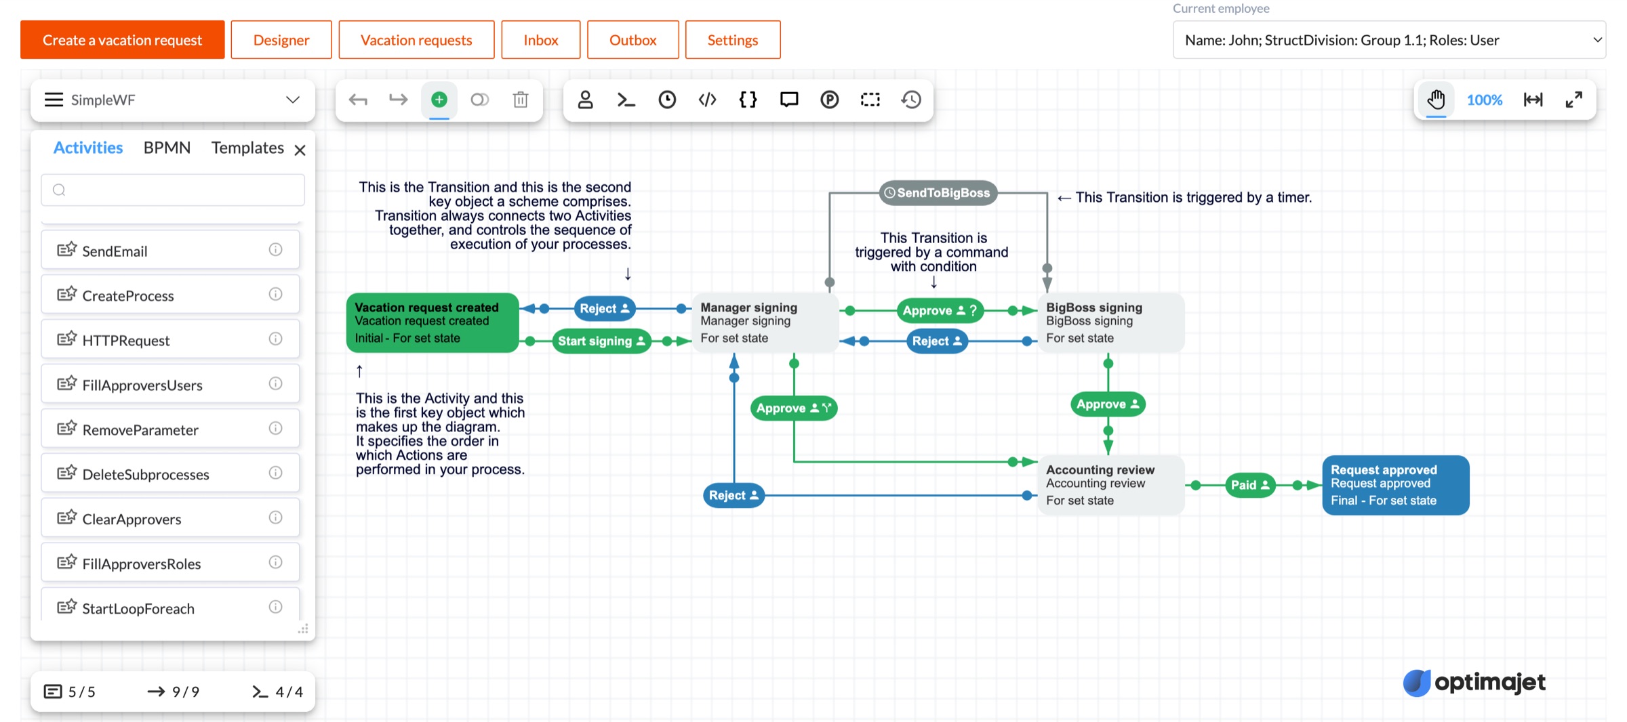
Task: Switch to the BPMN tab
Action: point(167,148)
